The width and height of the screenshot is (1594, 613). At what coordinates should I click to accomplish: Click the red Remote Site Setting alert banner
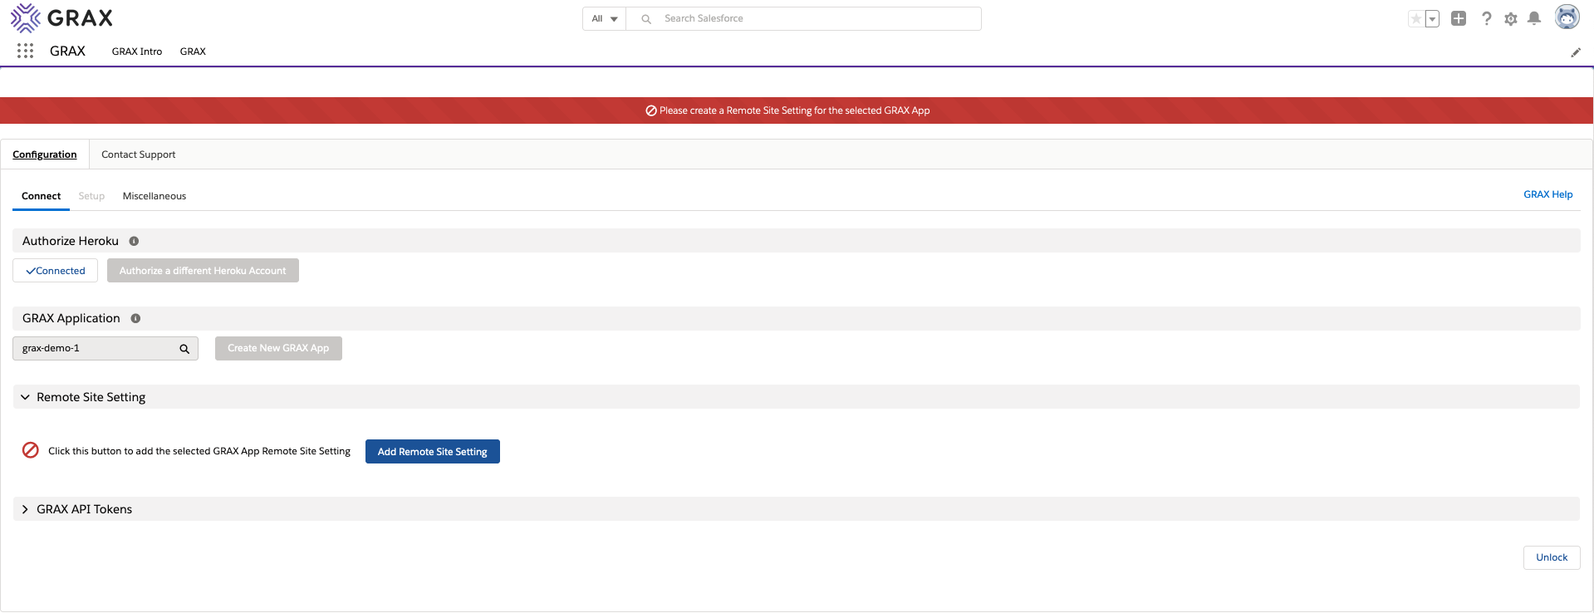(x=797, y=110)
